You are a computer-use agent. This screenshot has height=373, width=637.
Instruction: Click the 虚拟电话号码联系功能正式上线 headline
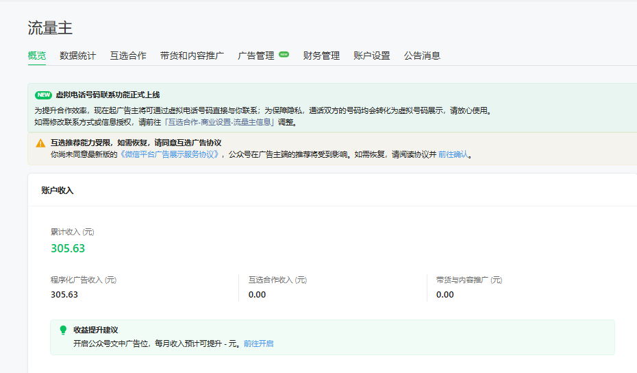point(108,95)
